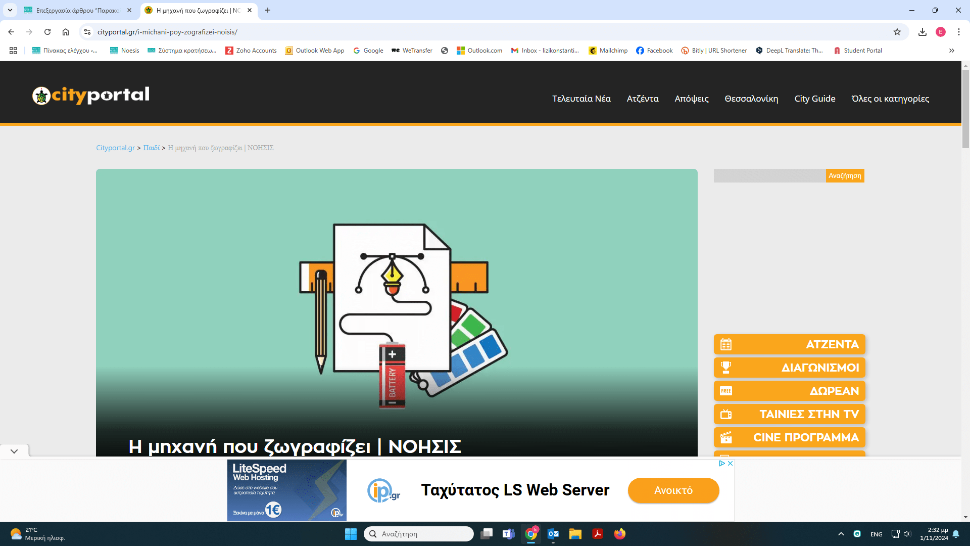Click the sidebar search input field
Viewport: 970px width, 546px height.
(x=769, y=176)
